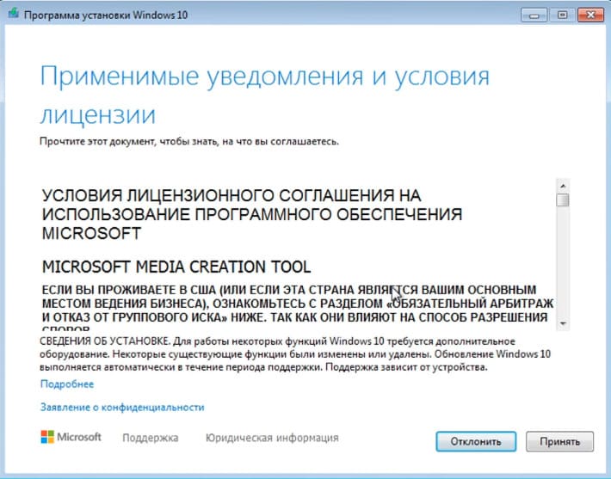Click the ЕСЛИ ВЫ ПРОЖИВАЕТЕ В США paragraph
This screenshot has height=479, width=611.
coord(298,308)
